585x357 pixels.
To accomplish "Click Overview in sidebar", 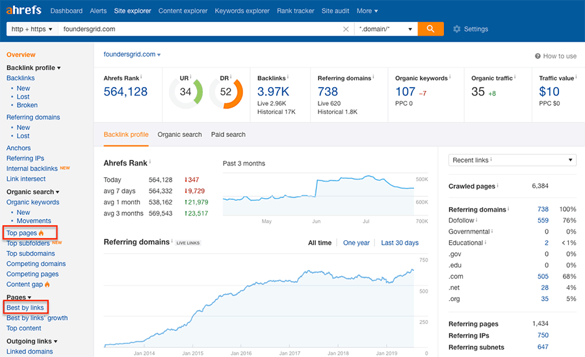I will coord(21,55).
